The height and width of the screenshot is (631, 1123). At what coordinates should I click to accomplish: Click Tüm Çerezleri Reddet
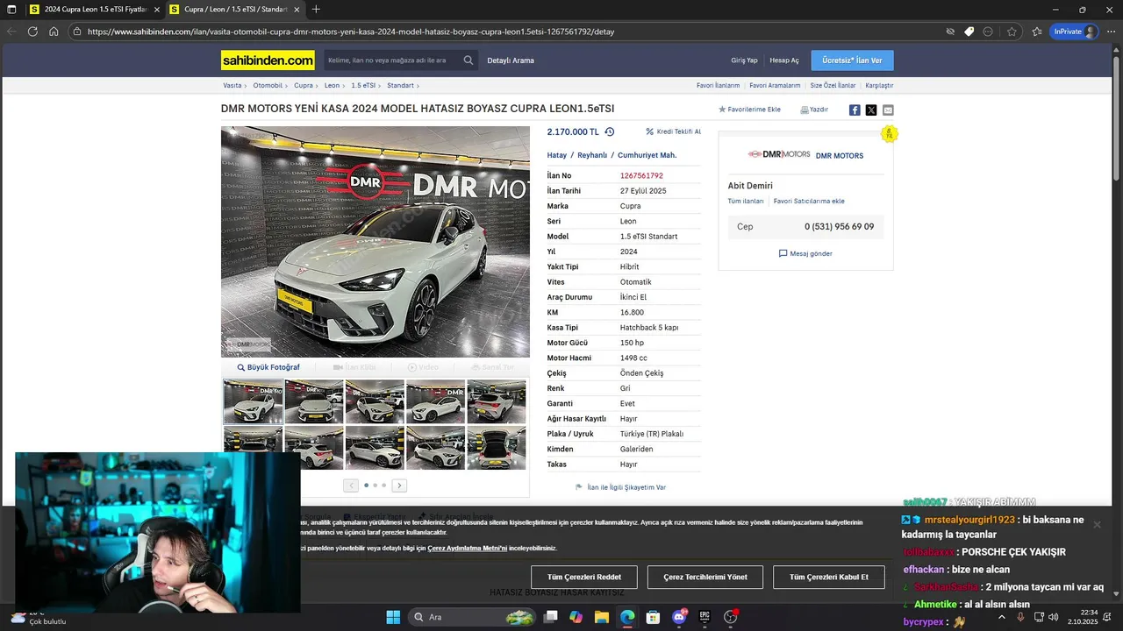[584, 577]
